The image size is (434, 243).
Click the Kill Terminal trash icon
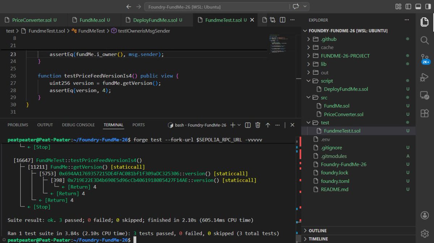coord(258,125)
